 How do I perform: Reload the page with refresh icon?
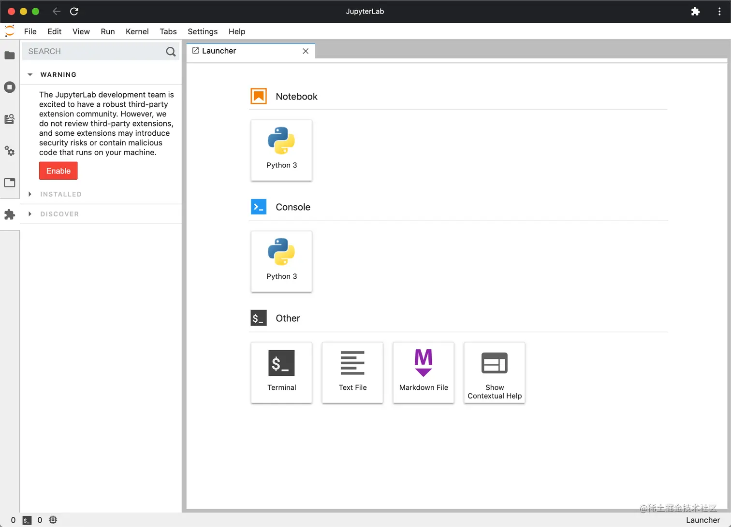pyautogui.click(x=74, y=11)
